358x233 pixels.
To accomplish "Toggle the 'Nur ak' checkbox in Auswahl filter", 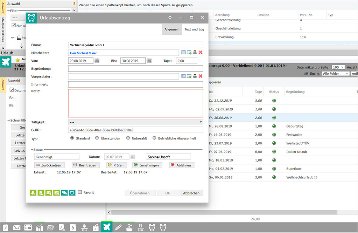I will pyautogui.click(x=14, y=25).
